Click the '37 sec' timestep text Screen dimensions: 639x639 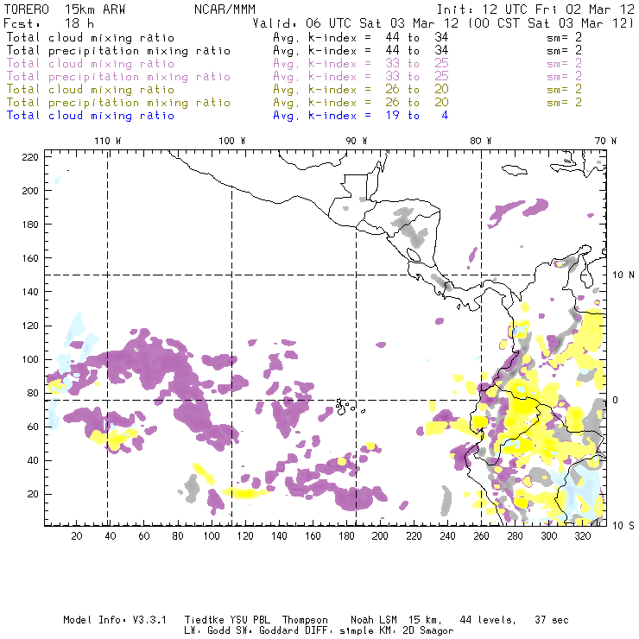pyautogui.click(x=552, y=620)
